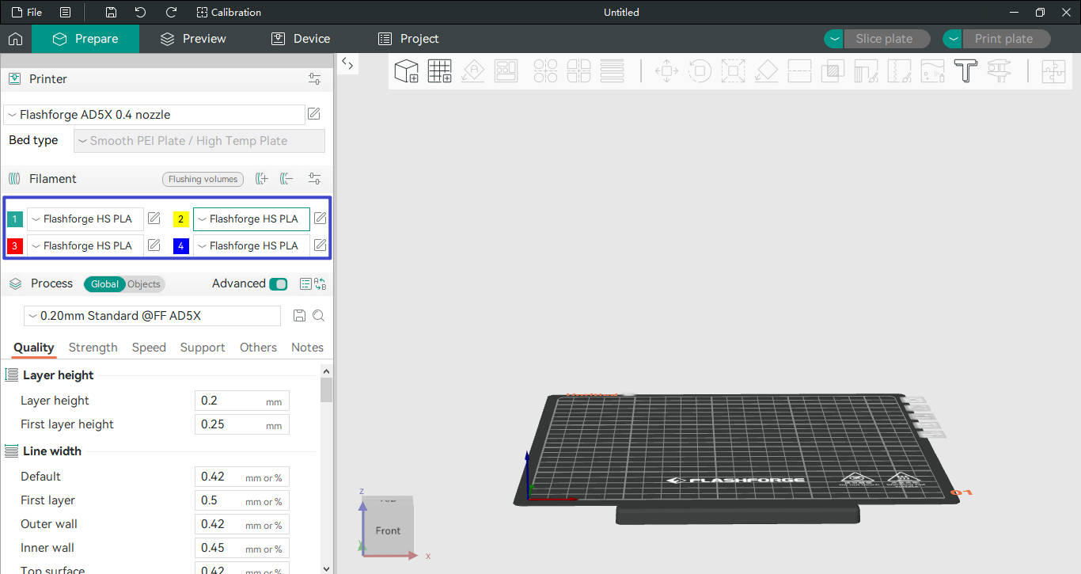This screenshot has width=1081, height=574.
Task: Open filament 2 Flashforge HS PLA dropdown
Action: point(252,219)
